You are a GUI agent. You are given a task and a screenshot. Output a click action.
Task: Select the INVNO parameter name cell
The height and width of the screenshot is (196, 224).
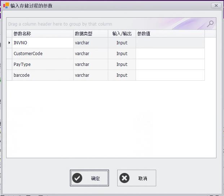pos(43,43)
